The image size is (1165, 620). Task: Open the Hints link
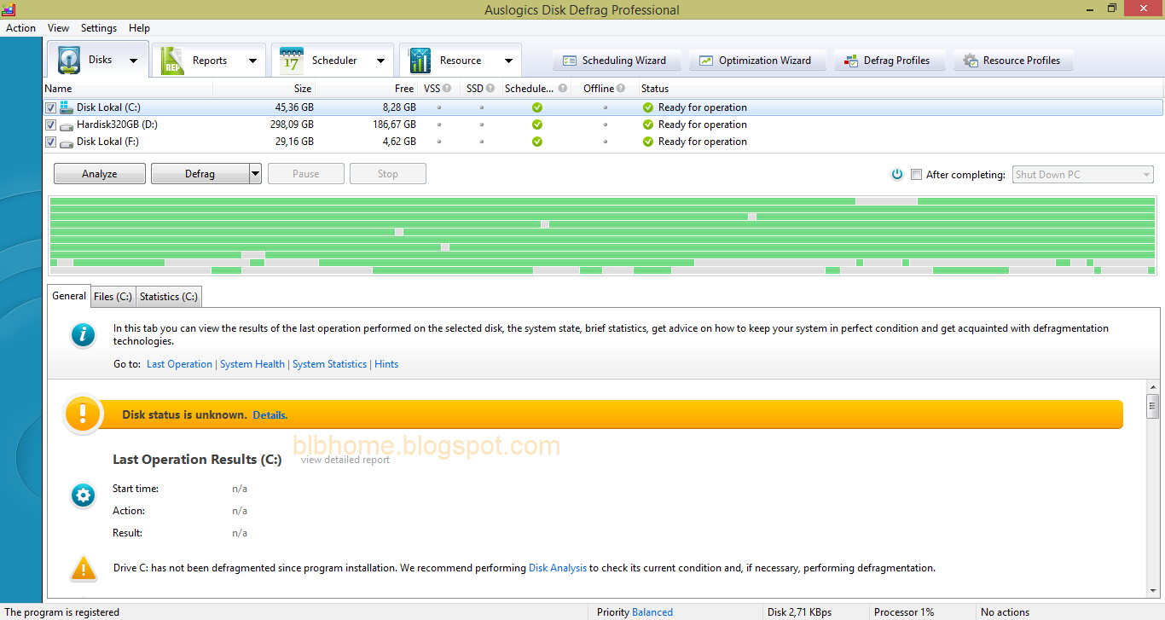(x=386, y=364)
